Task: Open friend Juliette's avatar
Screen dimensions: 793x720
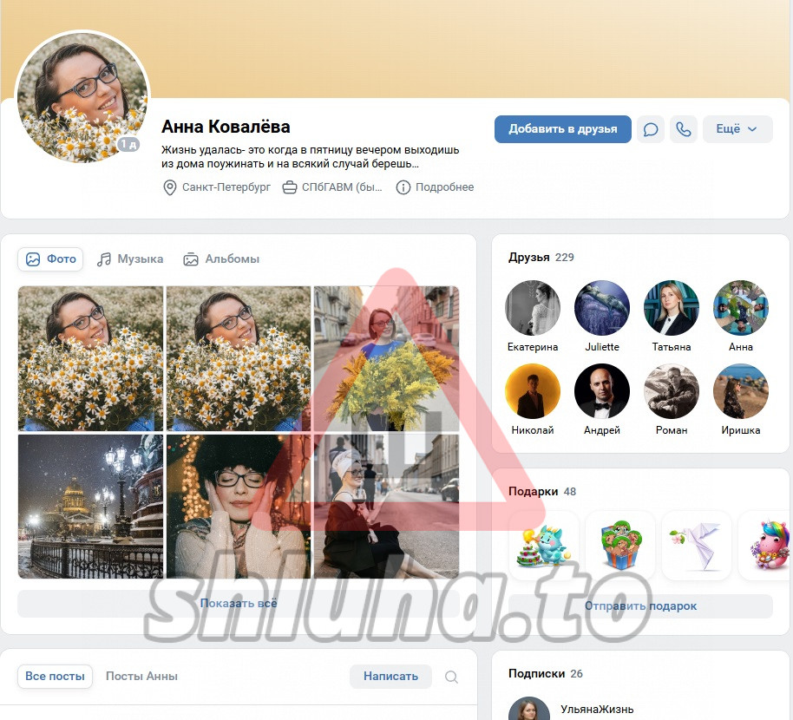Action: click(602, 308)
